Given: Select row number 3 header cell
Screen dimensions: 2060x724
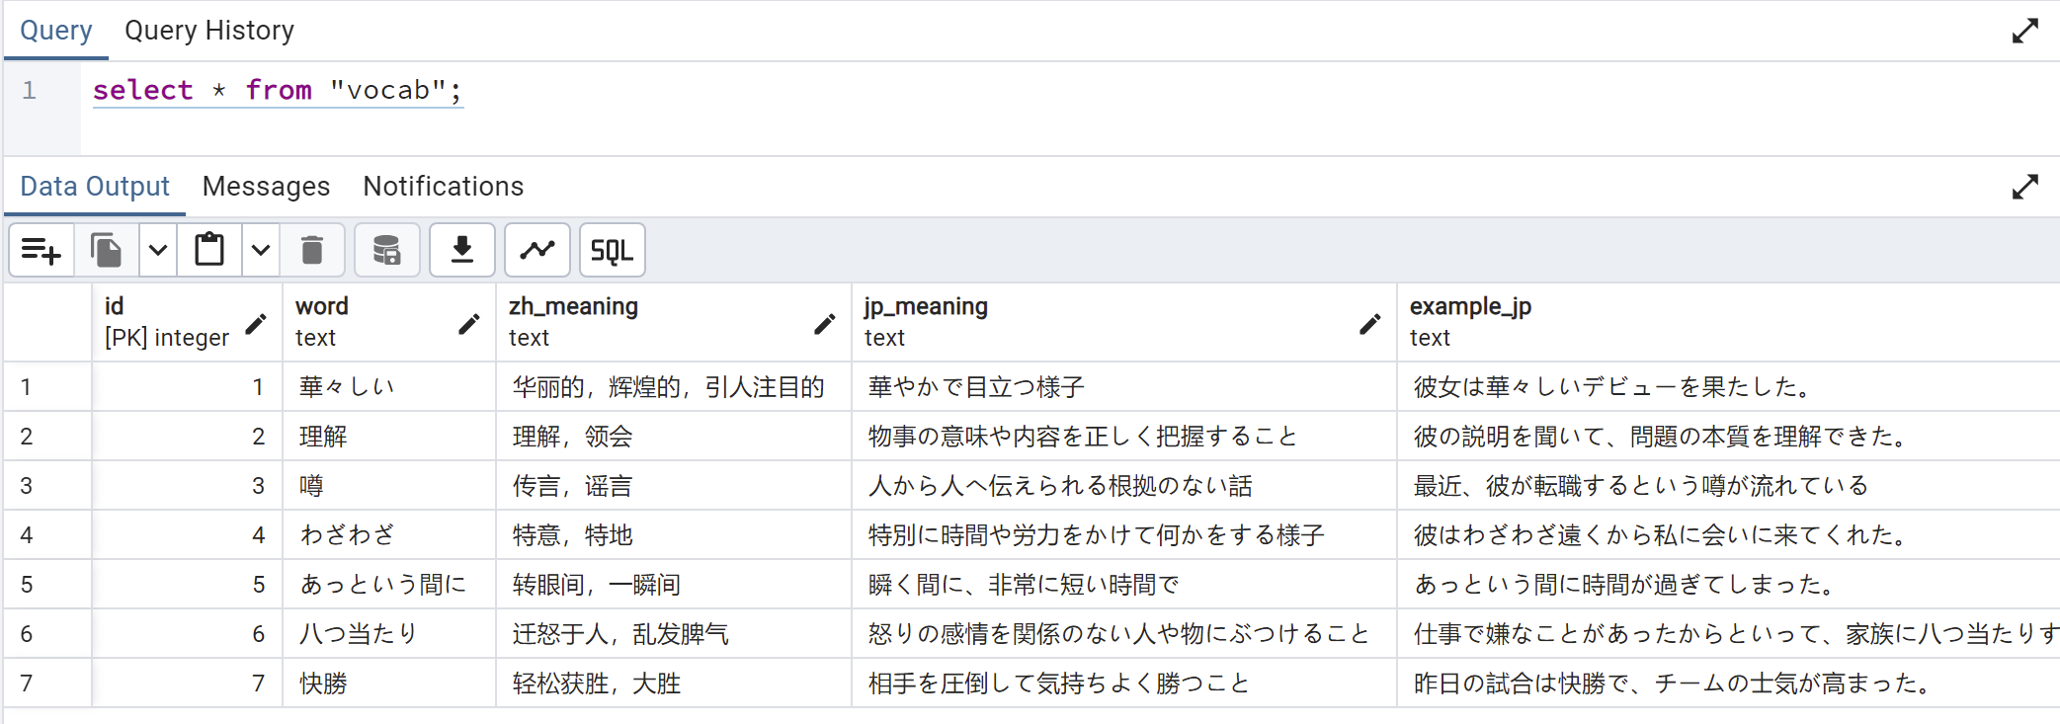Looking at the screenshot, I should tap(47, 485).
